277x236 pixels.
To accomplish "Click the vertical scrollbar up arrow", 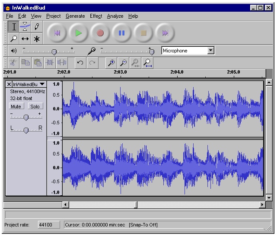I will coord(269,83).
